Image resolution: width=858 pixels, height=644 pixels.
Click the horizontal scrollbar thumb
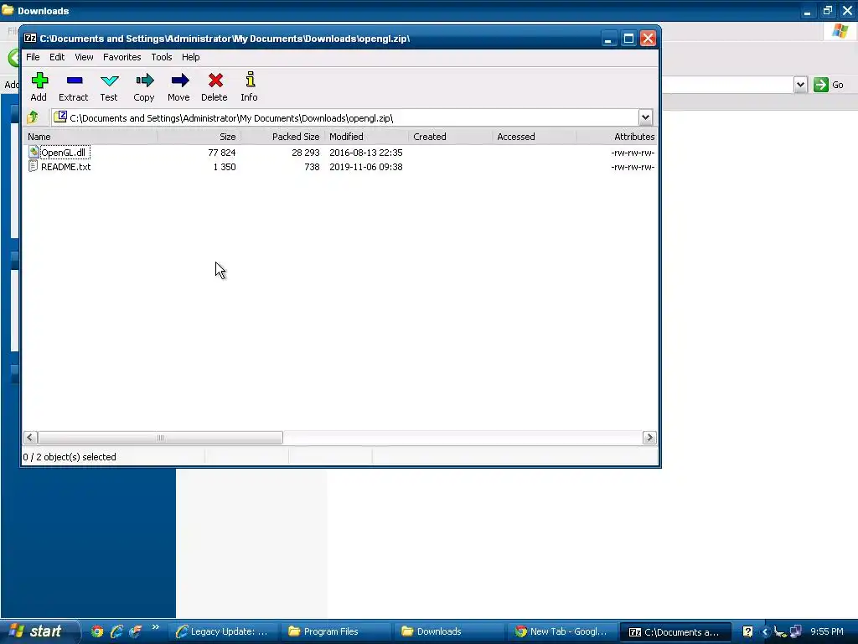coord(160,437)
